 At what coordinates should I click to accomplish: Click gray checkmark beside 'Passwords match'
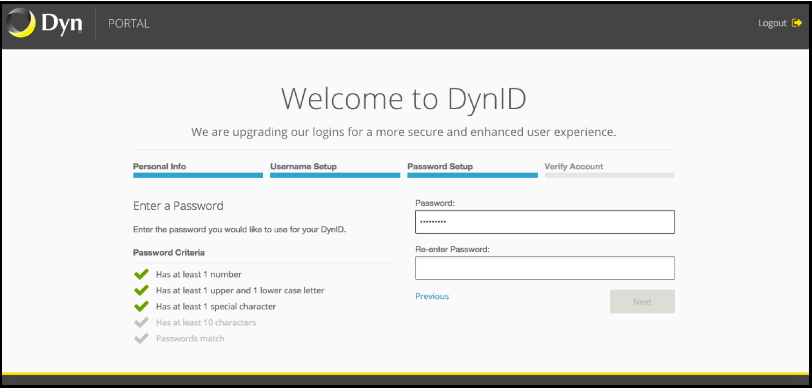pyautogui.click(x=141, y=338)
